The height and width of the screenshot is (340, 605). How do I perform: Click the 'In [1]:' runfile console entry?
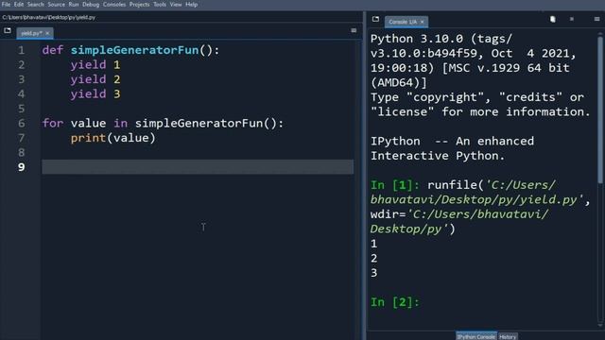[480, 207]
